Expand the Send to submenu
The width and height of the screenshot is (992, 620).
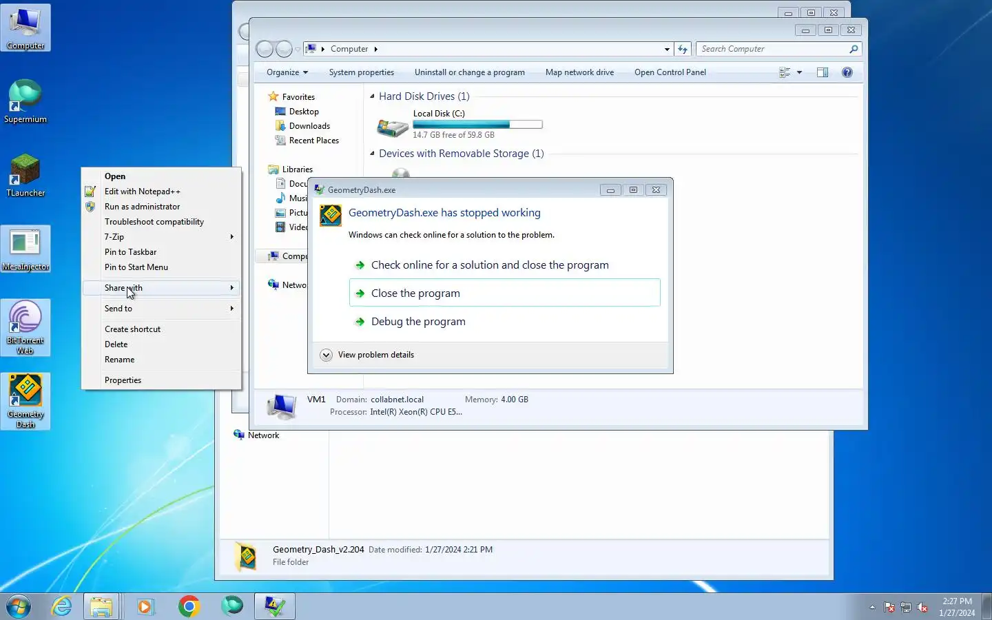(163, 309)
